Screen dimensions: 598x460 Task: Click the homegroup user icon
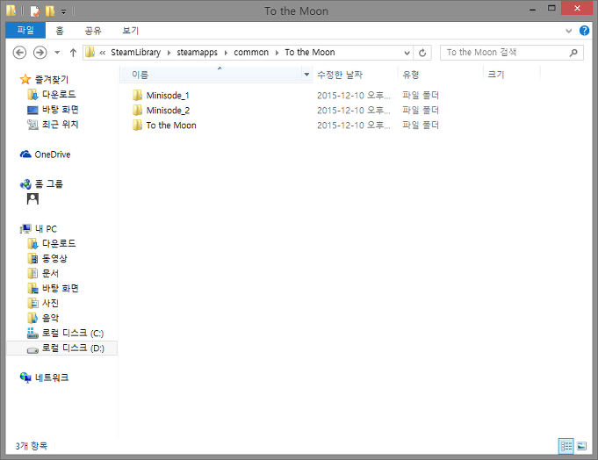coord(32,198)
